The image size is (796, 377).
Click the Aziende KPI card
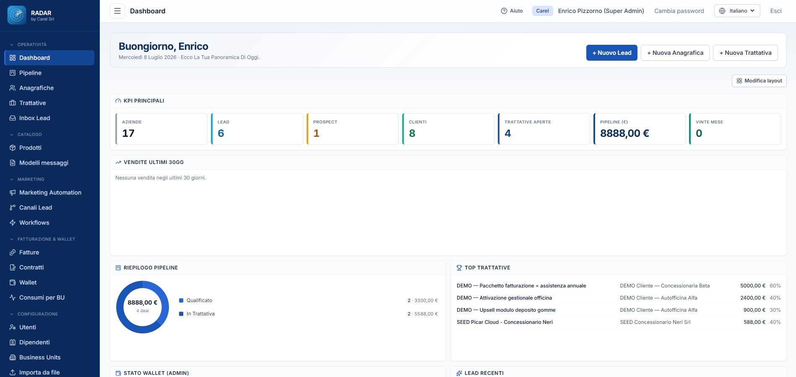point(161,129)
